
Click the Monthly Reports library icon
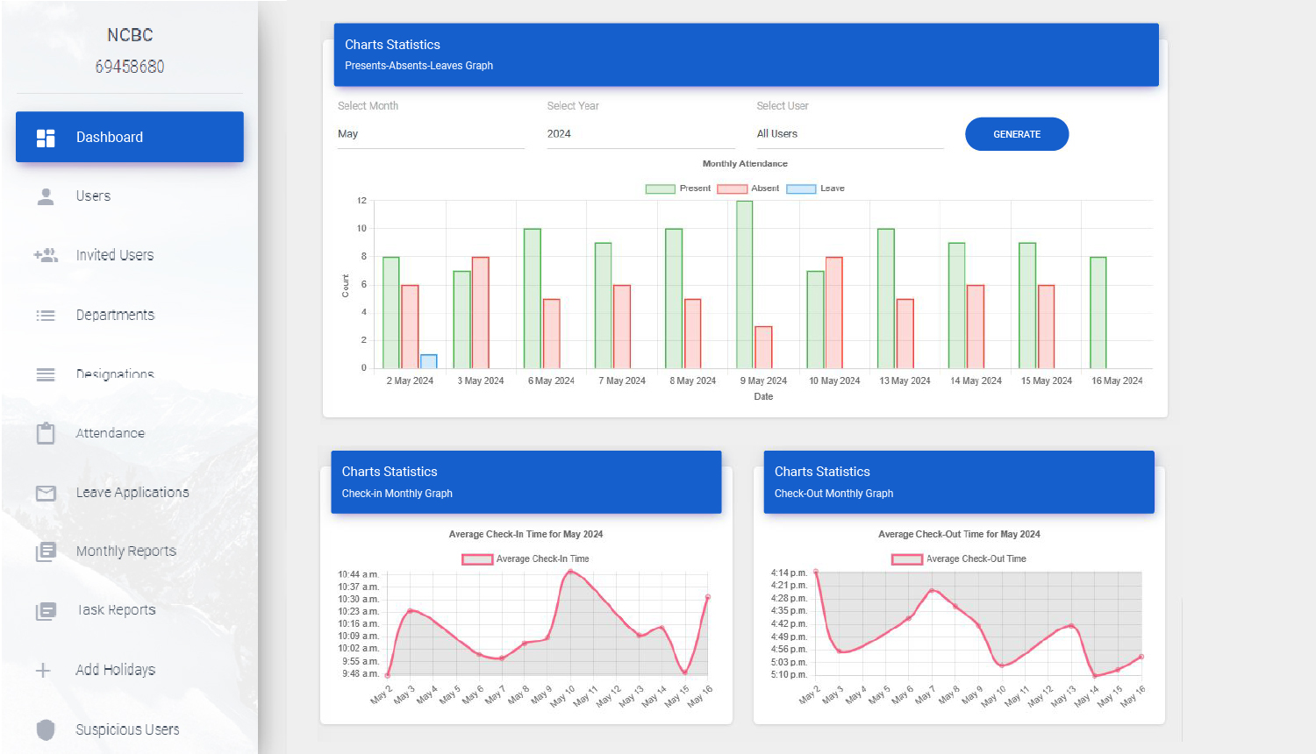(x=46, y=551)
